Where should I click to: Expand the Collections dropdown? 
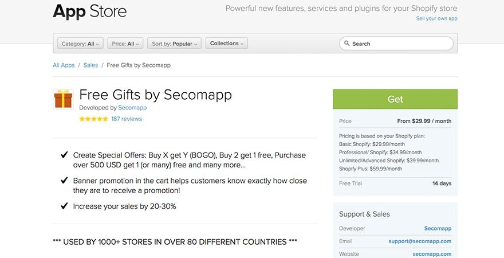point(226,44)
